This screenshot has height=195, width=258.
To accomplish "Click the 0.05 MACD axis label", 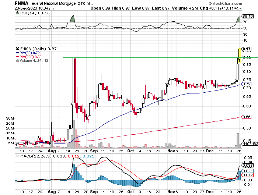I will [248, 158].
